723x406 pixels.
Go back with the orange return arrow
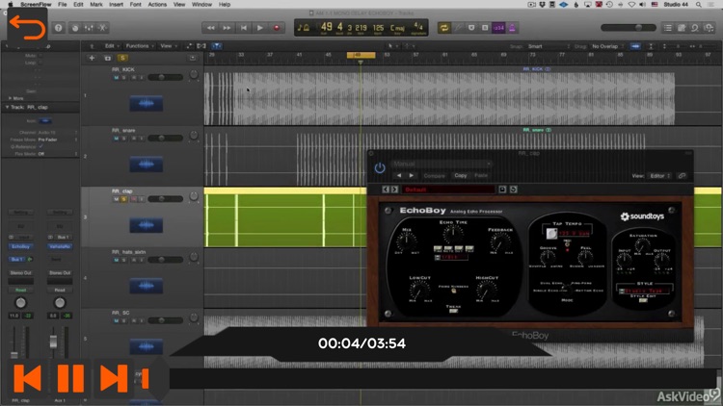[x=27, y=27]
